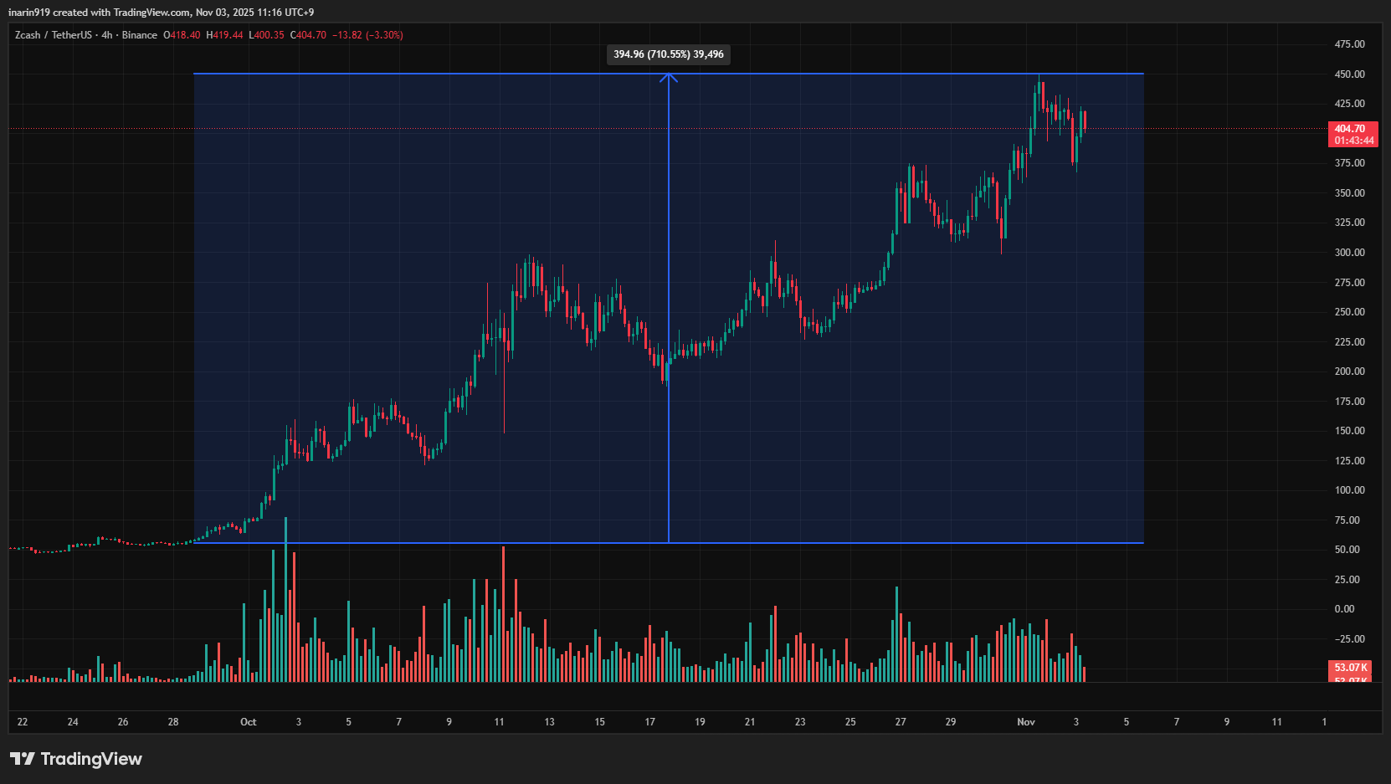Select the 394.96 (710.55%) measurement label
Image resolution: width=1391 pixels, height=784 pixels.
point(668,54)
